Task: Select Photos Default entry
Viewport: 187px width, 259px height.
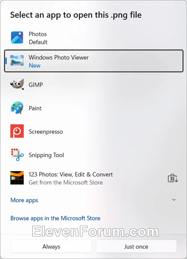Action: click(x=93, y=38)
